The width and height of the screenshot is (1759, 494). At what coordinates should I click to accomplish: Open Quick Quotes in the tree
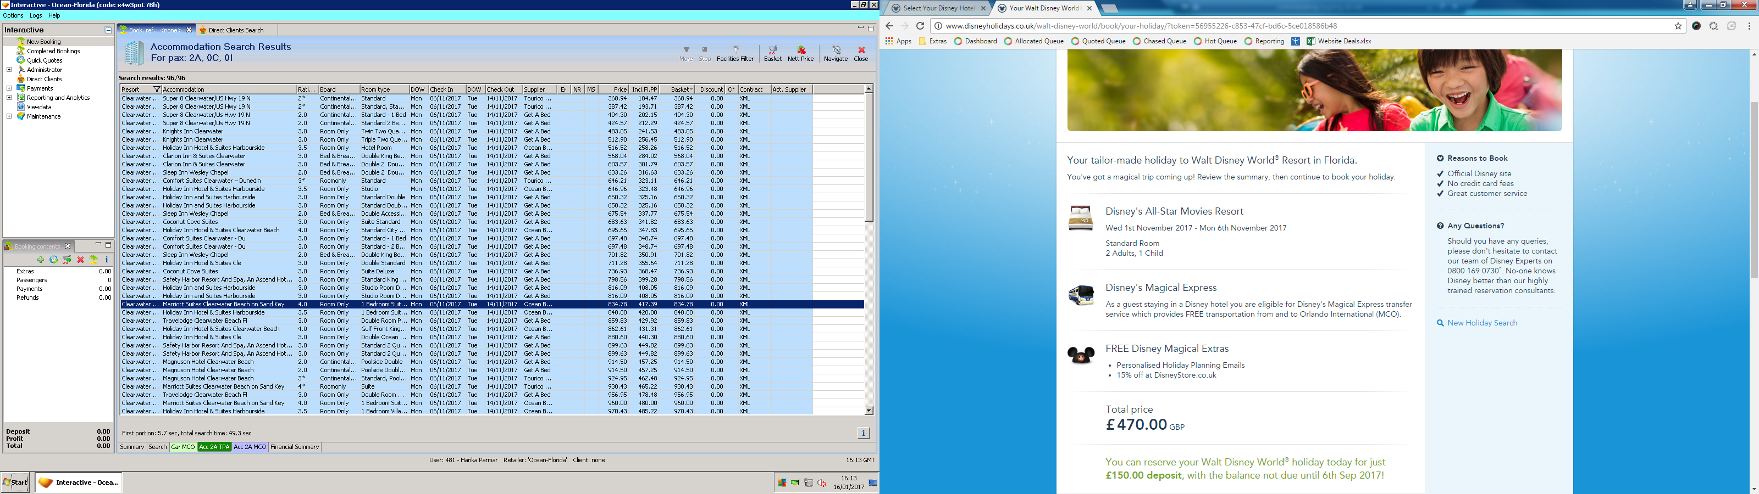coord(45,61)
